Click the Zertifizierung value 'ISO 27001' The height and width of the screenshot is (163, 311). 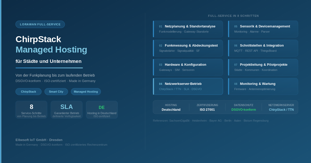tap(207, 110)
